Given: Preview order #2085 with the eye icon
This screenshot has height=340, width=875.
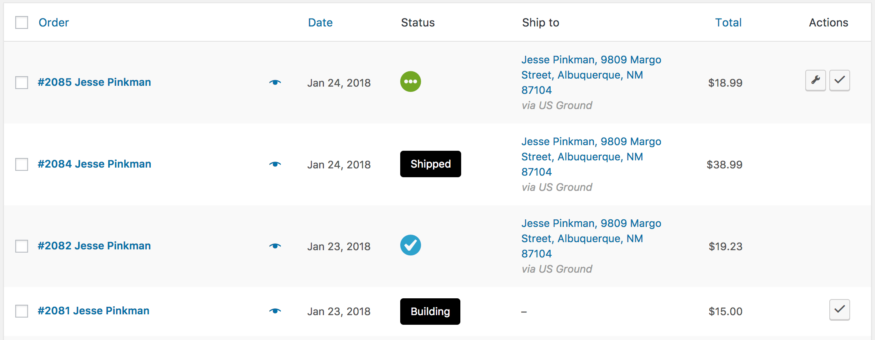Looking at the screenshot, I should point(275,82).
